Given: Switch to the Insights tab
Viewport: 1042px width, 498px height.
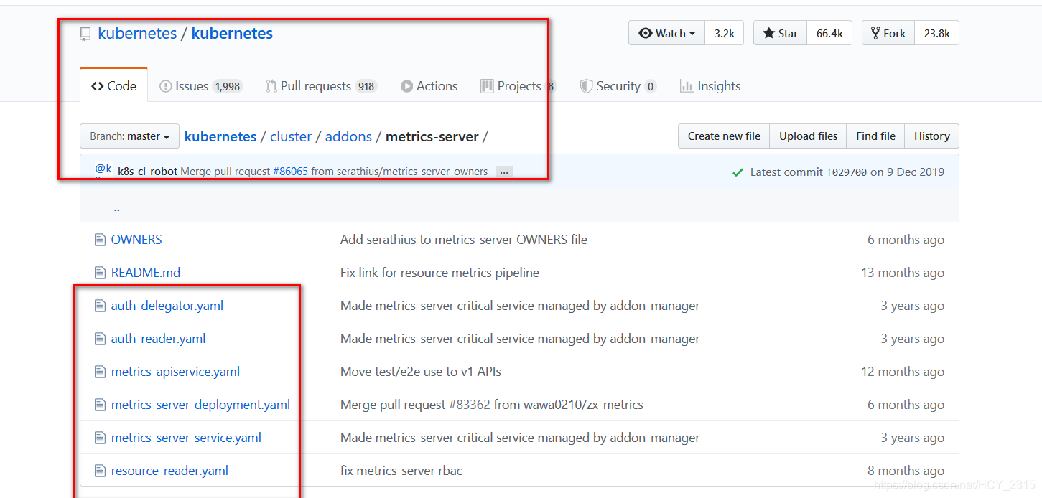Looking at the screenshot, I should pyautogui.click(x=710, y=86).
